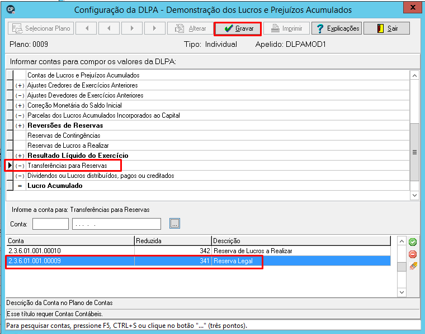
Task: Select account 2.3.6.01.001.00009 row
Action: point(199,261)
